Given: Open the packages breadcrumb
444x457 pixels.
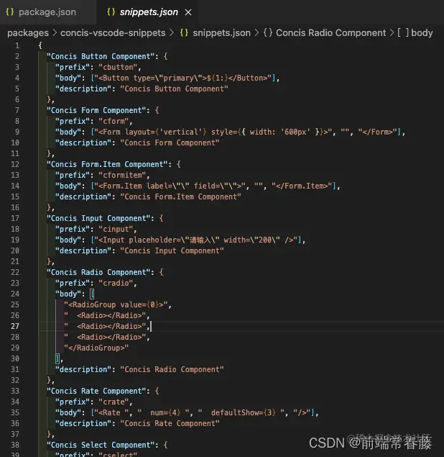Looking at the screenshot, I should [x=28, y=33].
